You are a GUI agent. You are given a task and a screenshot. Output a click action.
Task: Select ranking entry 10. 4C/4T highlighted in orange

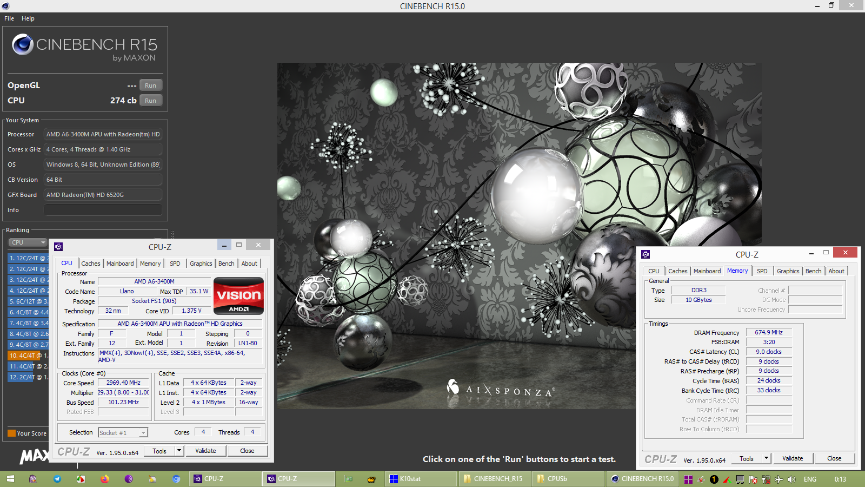click(29, 356)
